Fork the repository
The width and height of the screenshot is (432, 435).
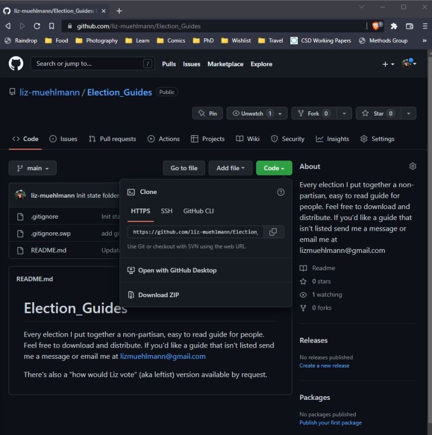pyautogui.click(x=314, y=113)
